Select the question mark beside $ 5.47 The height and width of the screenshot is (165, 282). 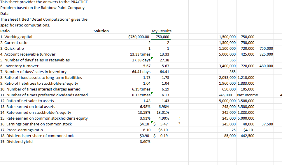click(179, 124)
